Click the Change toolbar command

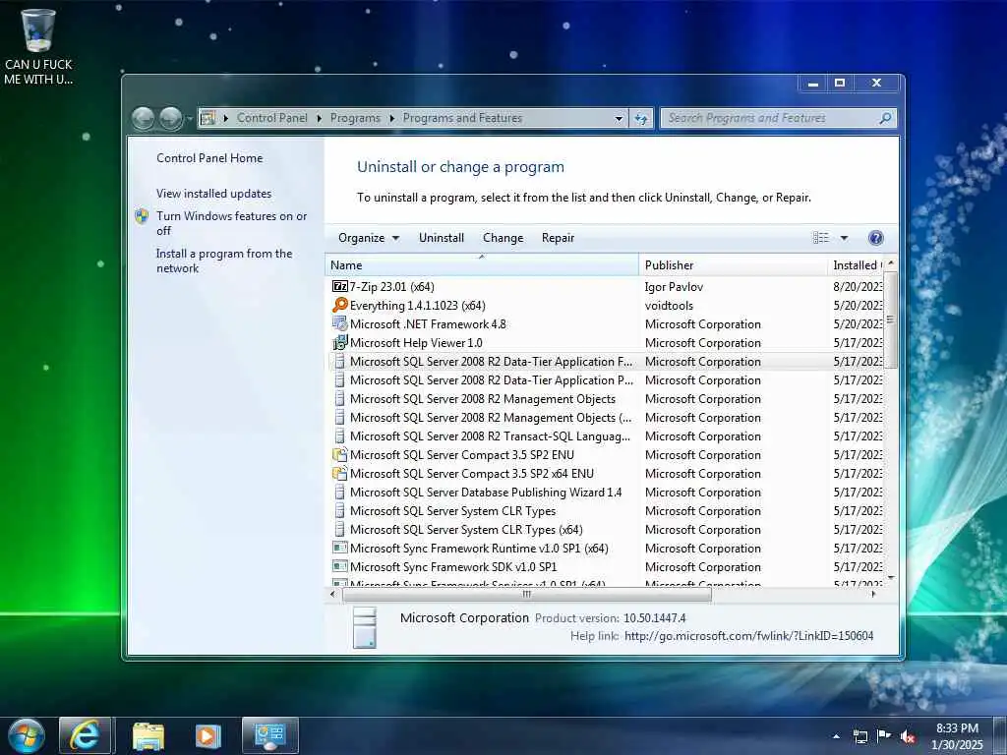[503, 238]
